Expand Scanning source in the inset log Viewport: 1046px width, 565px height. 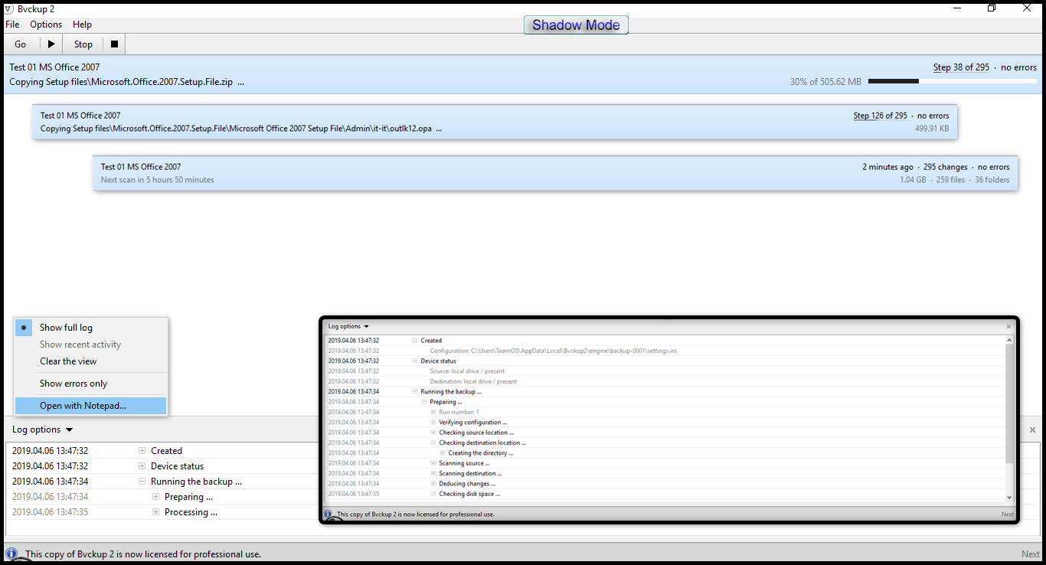click(433, 463)
